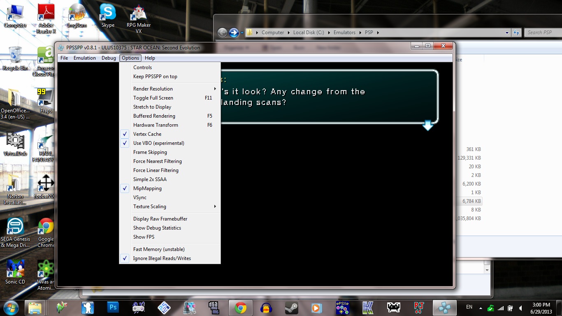
Task: Click the Photoshop taskbar icon
Action: 113,307
